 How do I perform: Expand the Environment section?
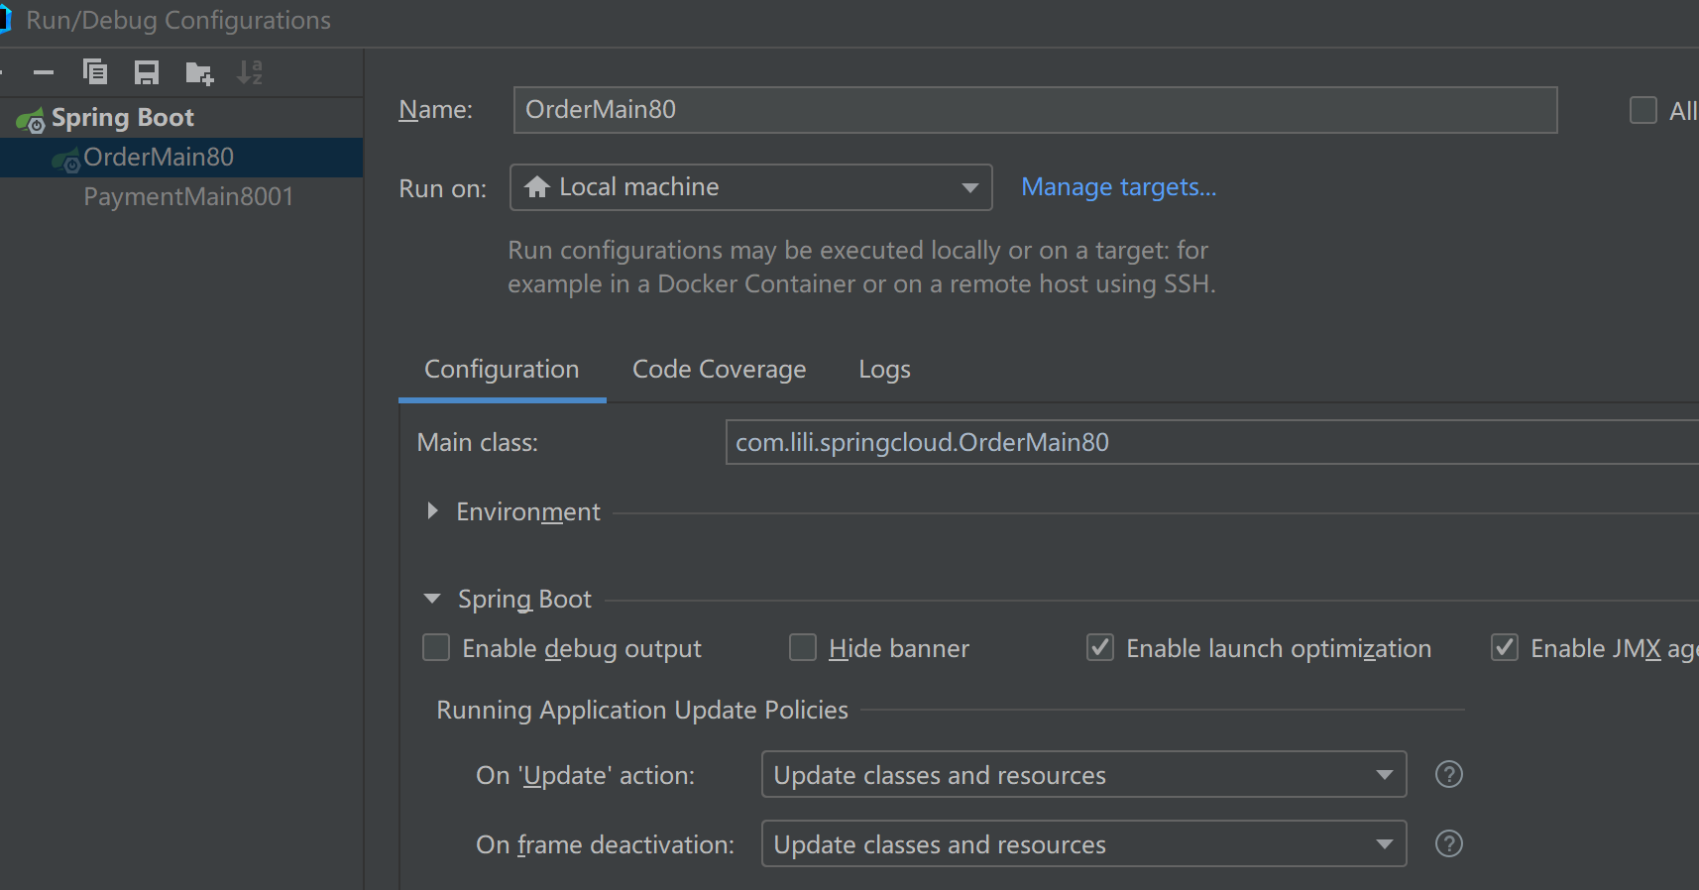coord(432,511)
